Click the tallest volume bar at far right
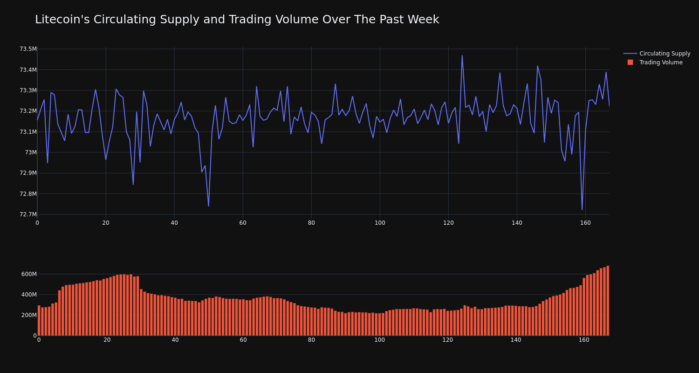Screen dimensions: 699x373 (608, 301)
